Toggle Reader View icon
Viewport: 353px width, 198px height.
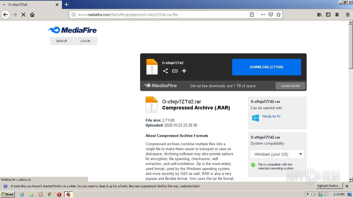point(252,15)
